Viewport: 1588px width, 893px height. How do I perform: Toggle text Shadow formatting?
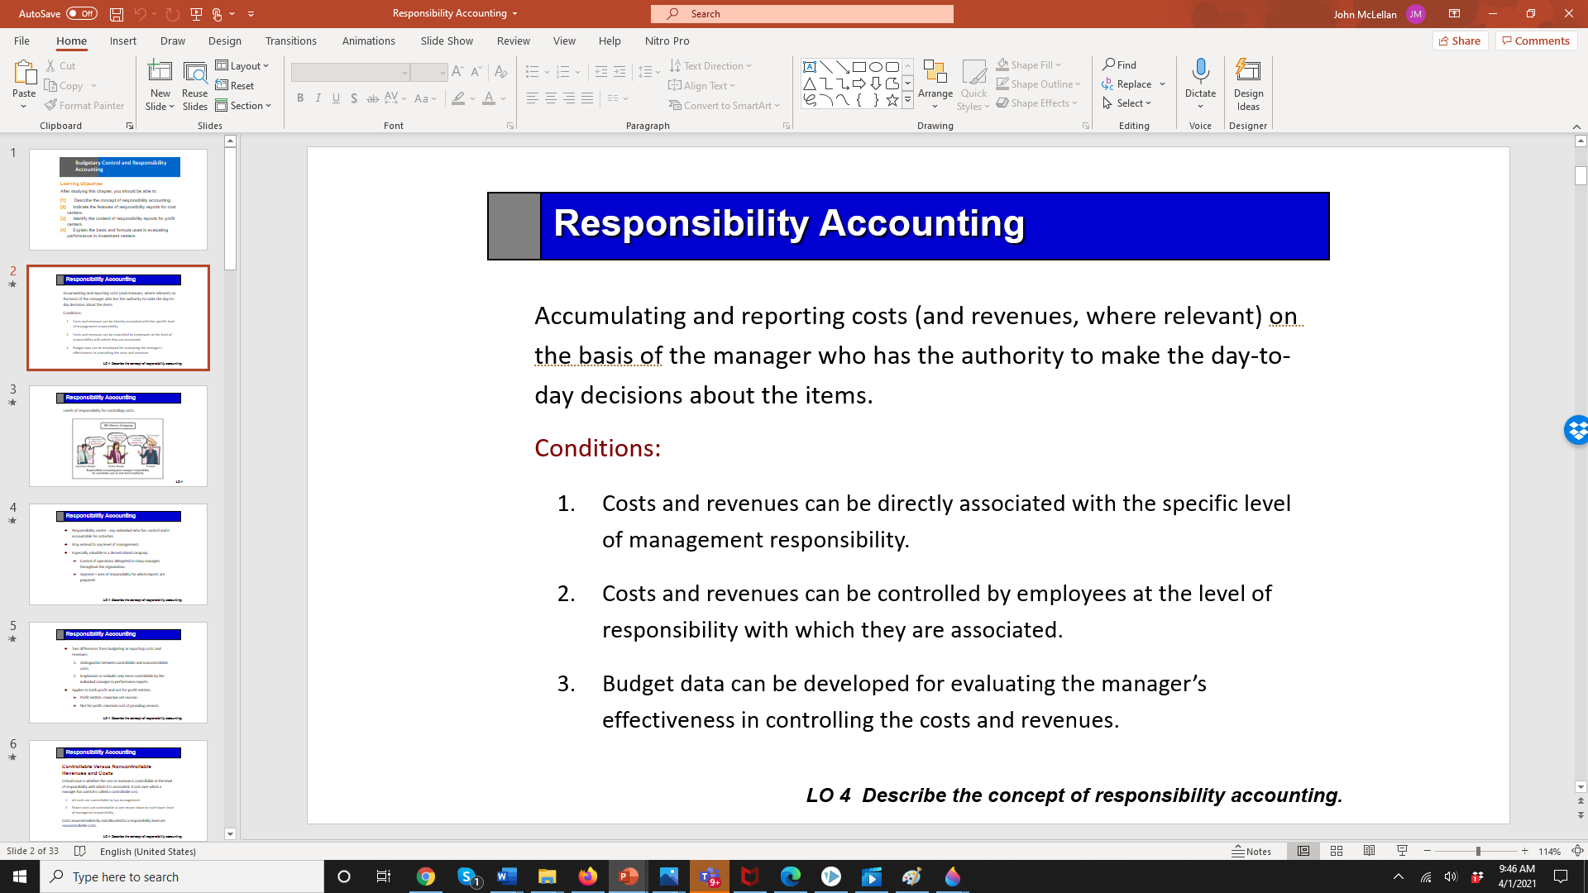tap(354, 98)
